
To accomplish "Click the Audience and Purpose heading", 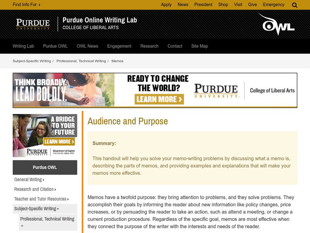I will pyautogui.click(x=128, y=121).
